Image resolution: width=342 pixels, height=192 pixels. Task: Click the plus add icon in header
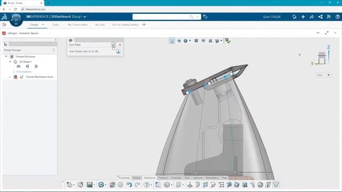[303, 17]
